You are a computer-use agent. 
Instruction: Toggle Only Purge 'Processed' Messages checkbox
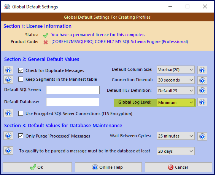[21, 136]
